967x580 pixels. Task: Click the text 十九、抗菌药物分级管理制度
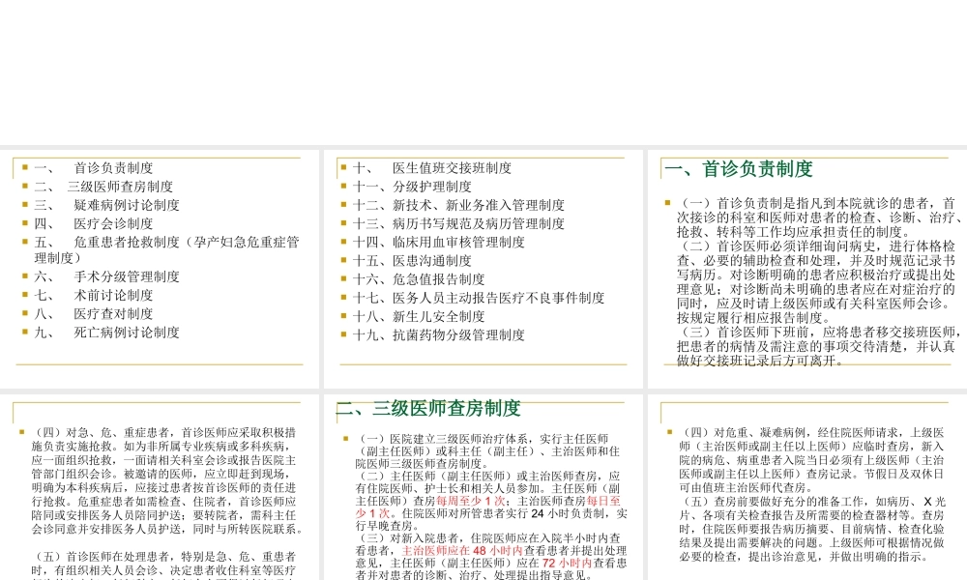(438, 334)
